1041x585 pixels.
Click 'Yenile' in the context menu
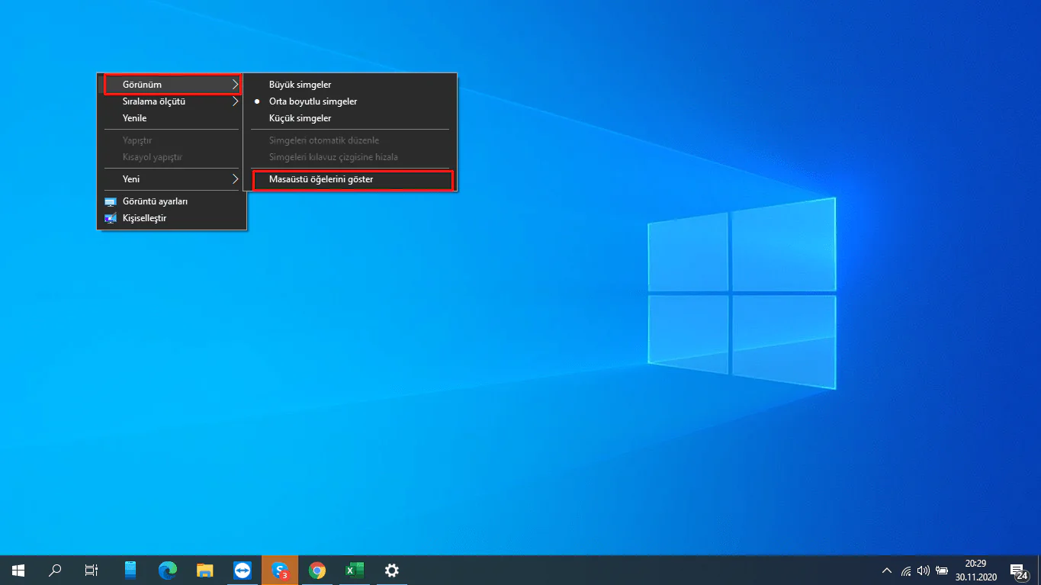[135, 118]
